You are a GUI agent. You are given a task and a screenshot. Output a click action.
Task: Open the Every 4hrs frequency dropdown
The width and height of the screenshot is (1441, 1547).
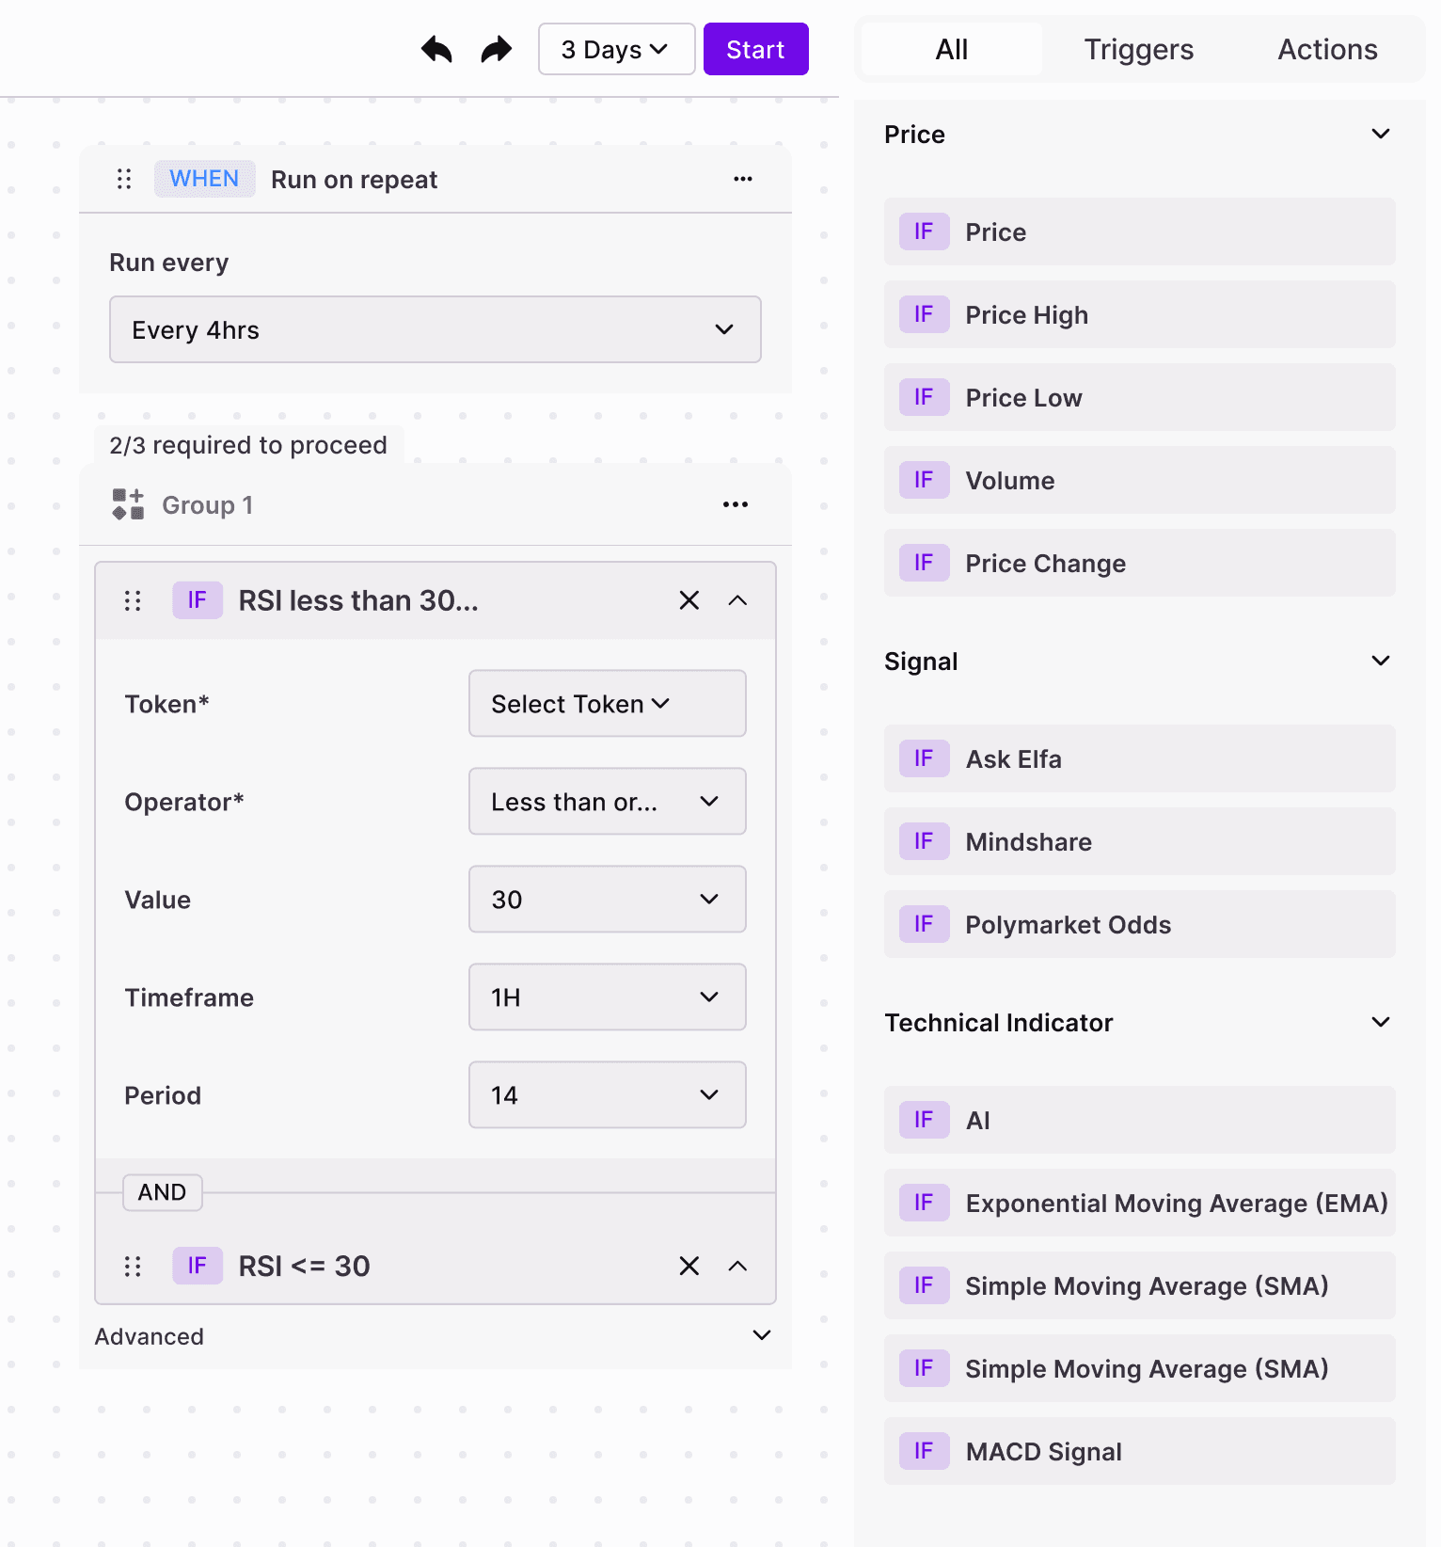[x=435, y=329]
